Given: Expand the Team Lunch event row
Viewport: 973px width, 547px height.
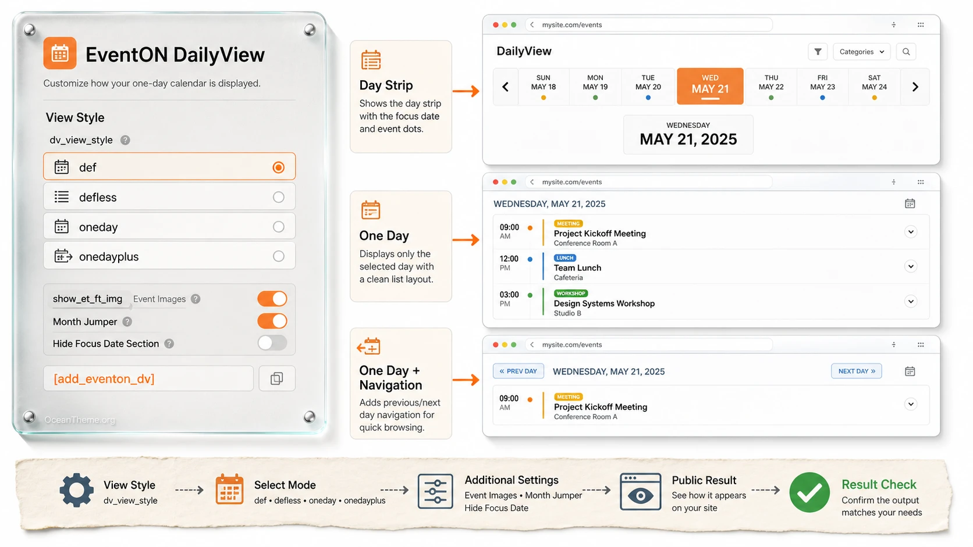Looking at the screenshot, I should tap(911, 266).
